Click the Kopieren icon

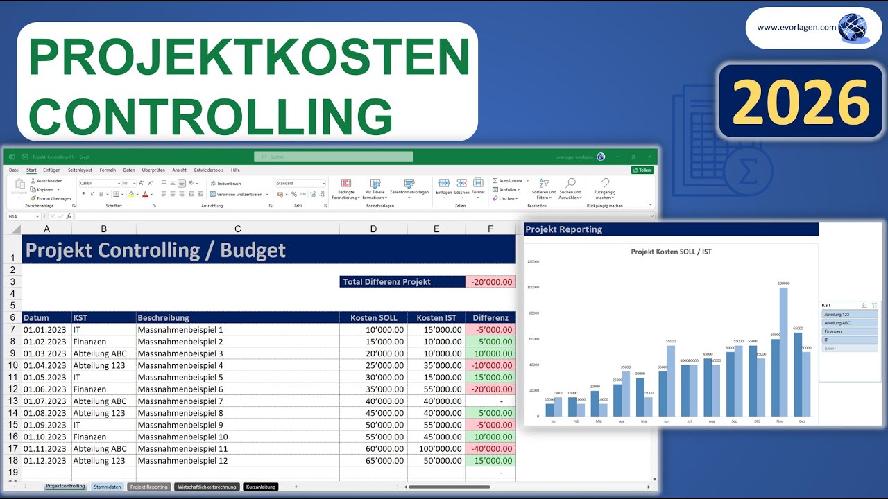tap(33, 189)
